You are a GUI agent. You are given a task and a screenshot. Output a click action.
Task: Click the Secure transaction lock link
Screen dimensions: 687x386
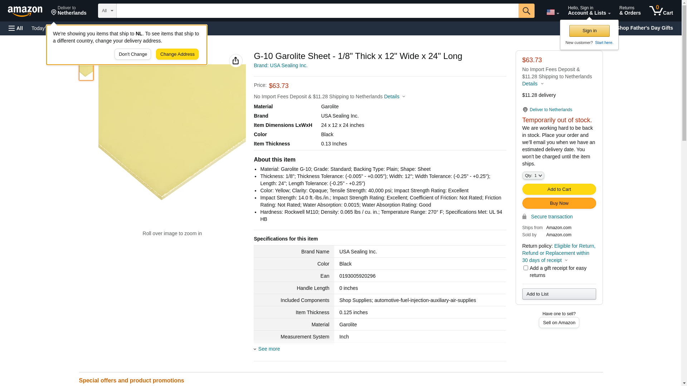click(551, 217)
